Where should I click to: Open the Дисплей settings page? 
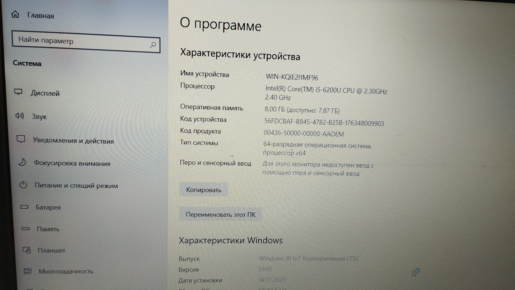pos(45,93)
